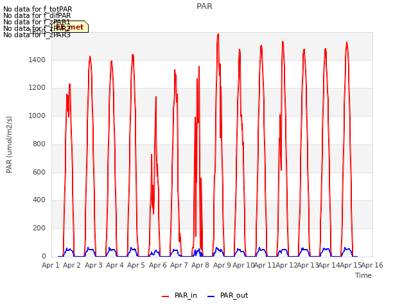Click the Apr 15 x-axis tick label
The image size is (411, 308).
click(x=351, y=265)
